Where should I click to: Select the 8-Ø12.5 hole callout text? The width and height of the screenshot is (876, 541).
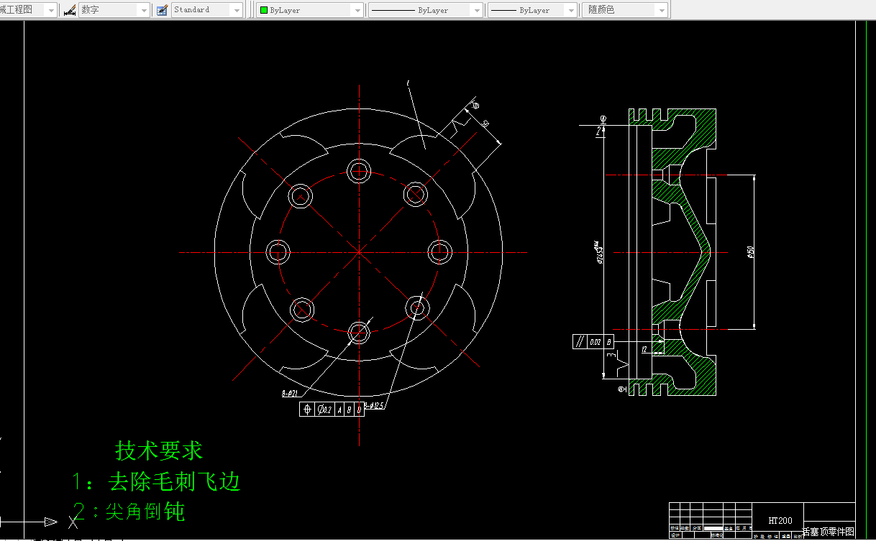pos(374,406)
